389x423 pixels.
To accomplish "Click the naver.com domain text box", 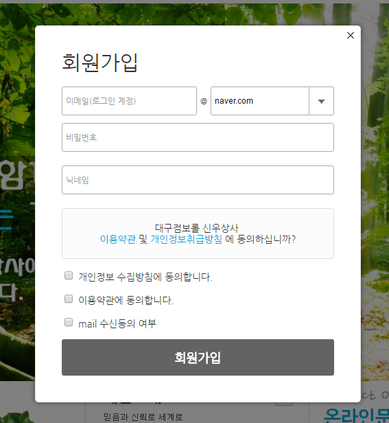I will click(x=260, y=101).
